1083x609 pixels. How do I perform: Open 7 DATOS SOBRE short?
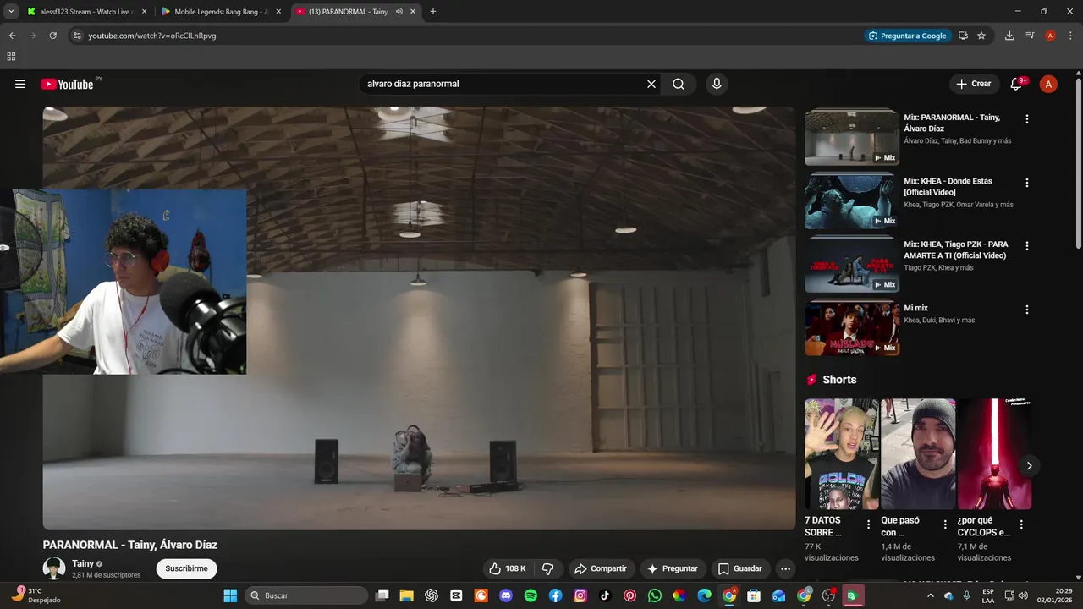tap(842, 453)
